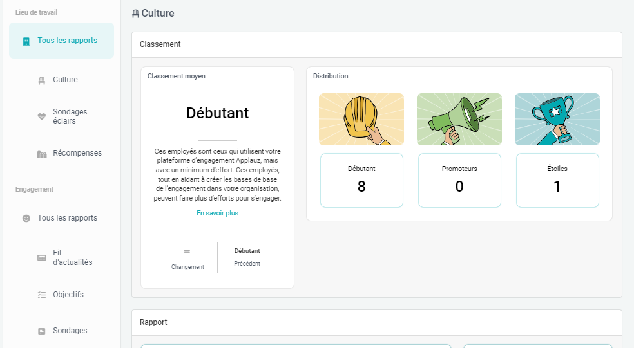This screenshot has width=634, height=348.
Task: Open the Récompenses menu item
Action: pyautogui.click(x=77, y=153)
